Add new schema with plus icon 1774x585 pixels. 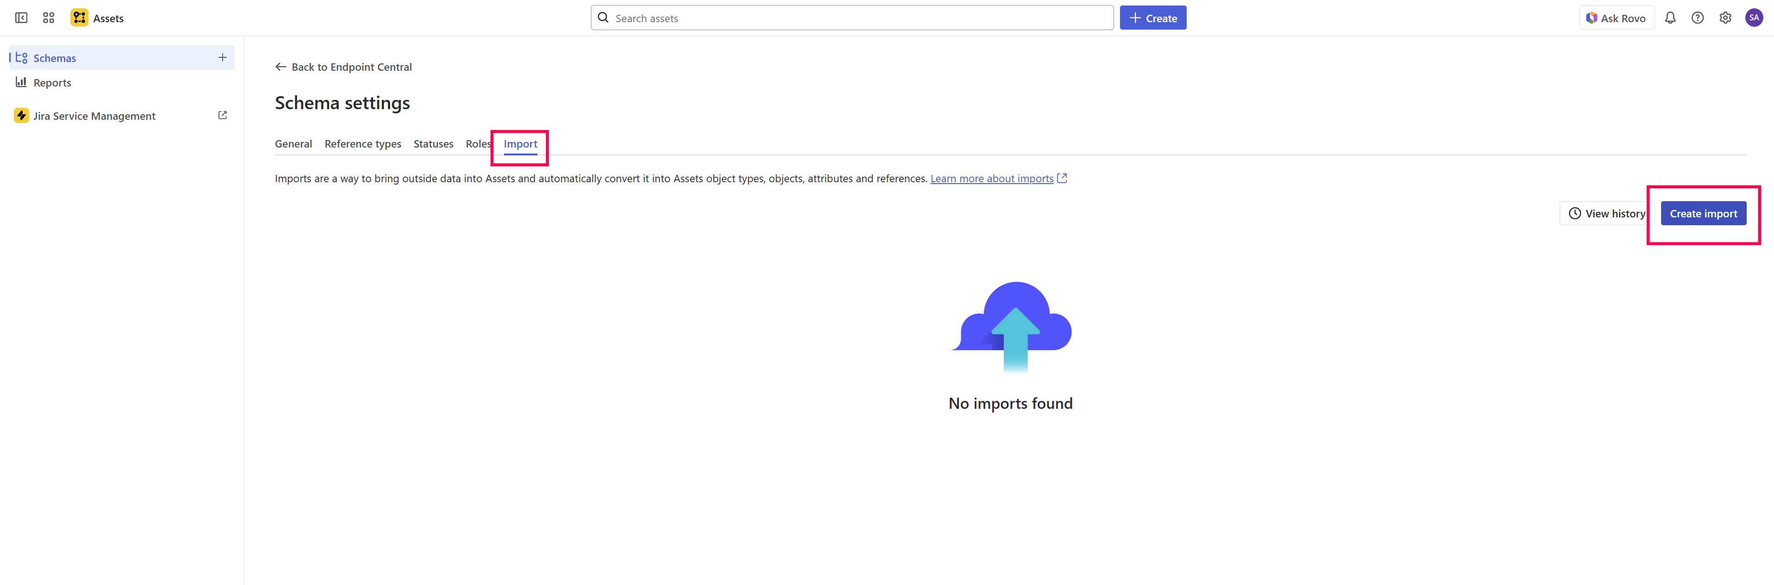click(222, 58)
